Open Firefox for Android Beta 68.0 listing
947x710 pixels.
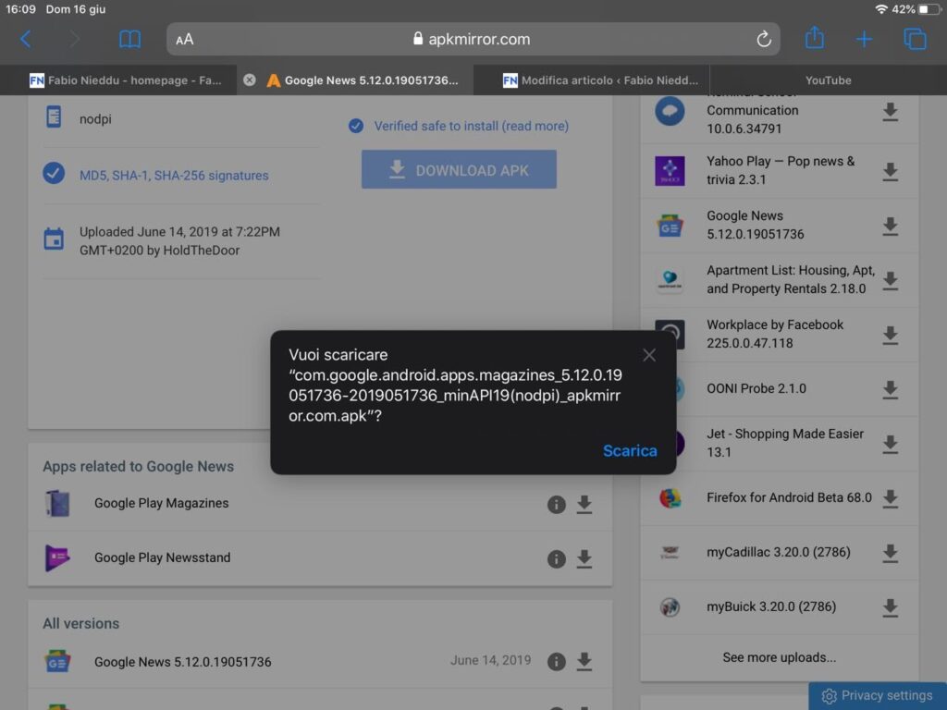tap(789, 497)
